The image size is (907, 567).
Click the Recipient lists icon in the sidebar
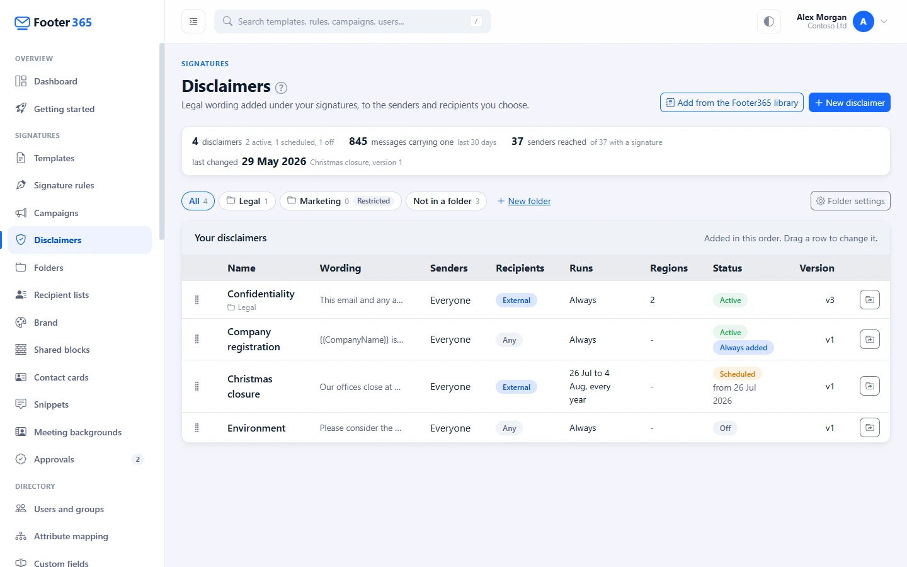tap(21, 295)
